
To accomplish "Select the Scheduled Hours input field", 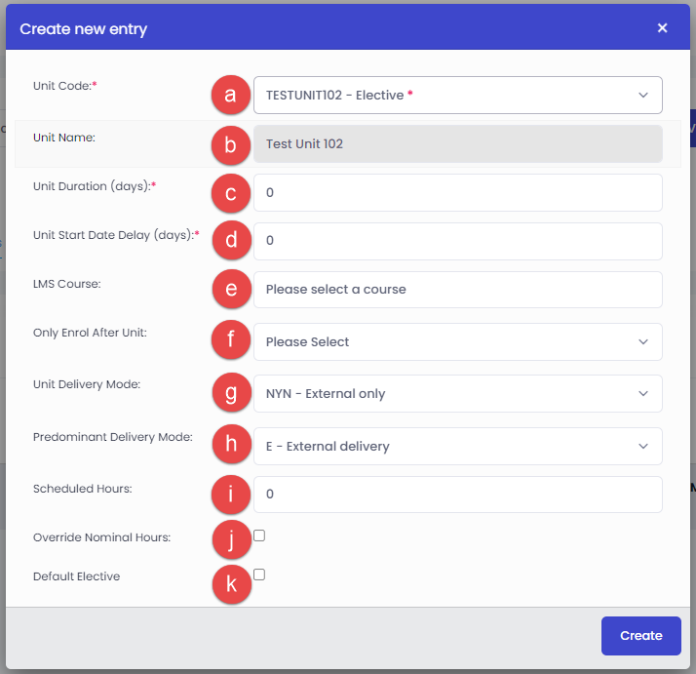I will click(457, 495).
